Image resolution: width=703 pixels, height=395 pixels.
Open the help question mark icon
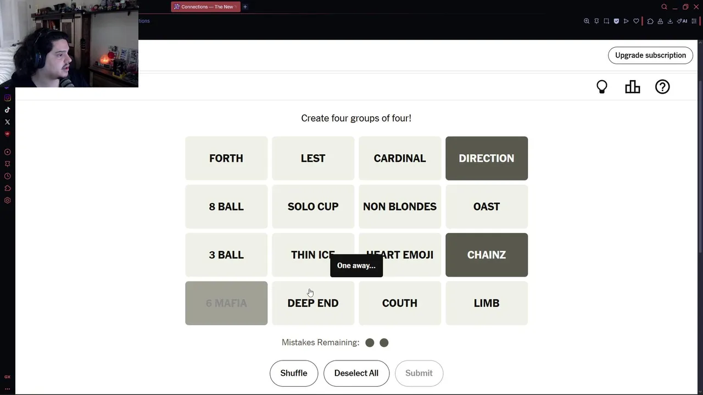[x=662, y=87]
